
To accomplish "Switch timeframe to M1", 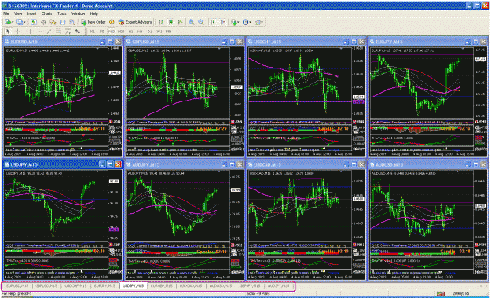I will [x=93, y=31].
